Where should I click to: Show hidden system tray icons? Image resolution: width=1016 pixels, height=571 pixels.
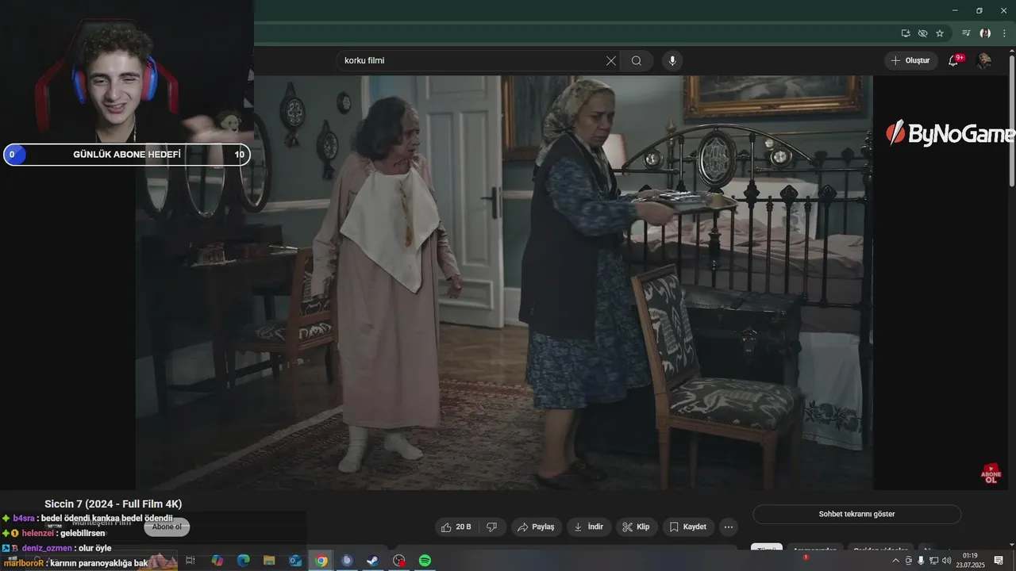896,561
